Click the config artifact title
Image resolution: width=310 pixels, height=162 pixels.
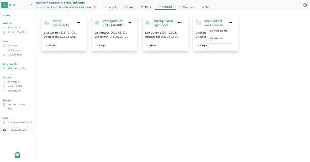pos(57,21)
